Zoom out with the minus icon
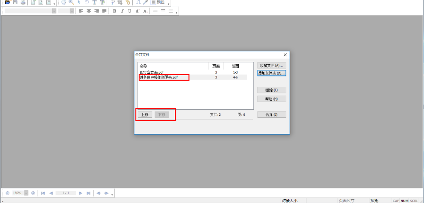 [8, 193]
